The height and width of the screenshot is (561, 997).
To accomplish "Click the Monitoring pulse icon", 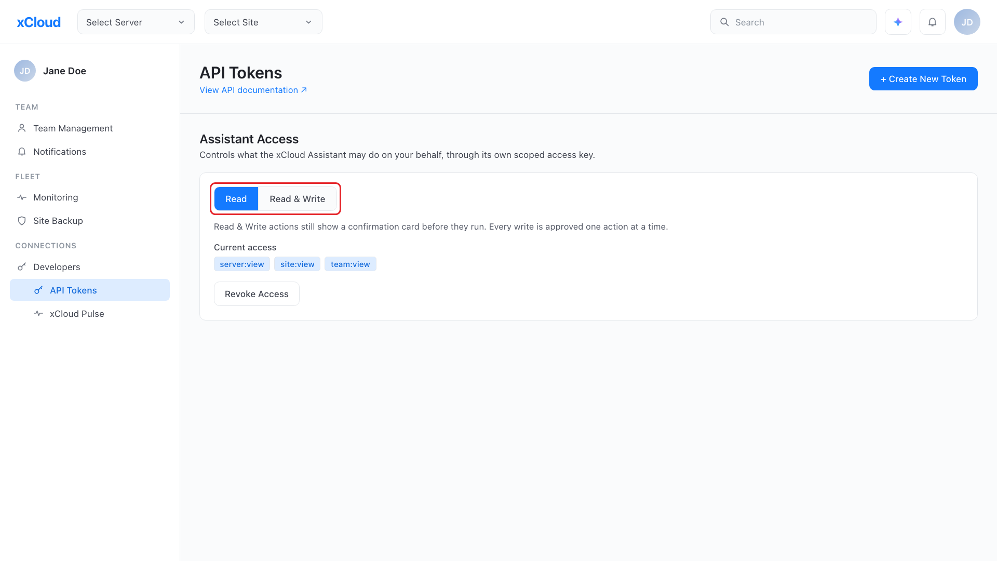I will coord(22,197).
